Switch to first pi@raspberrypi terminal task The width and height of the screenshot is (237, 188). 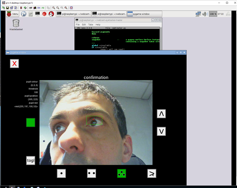74,14
